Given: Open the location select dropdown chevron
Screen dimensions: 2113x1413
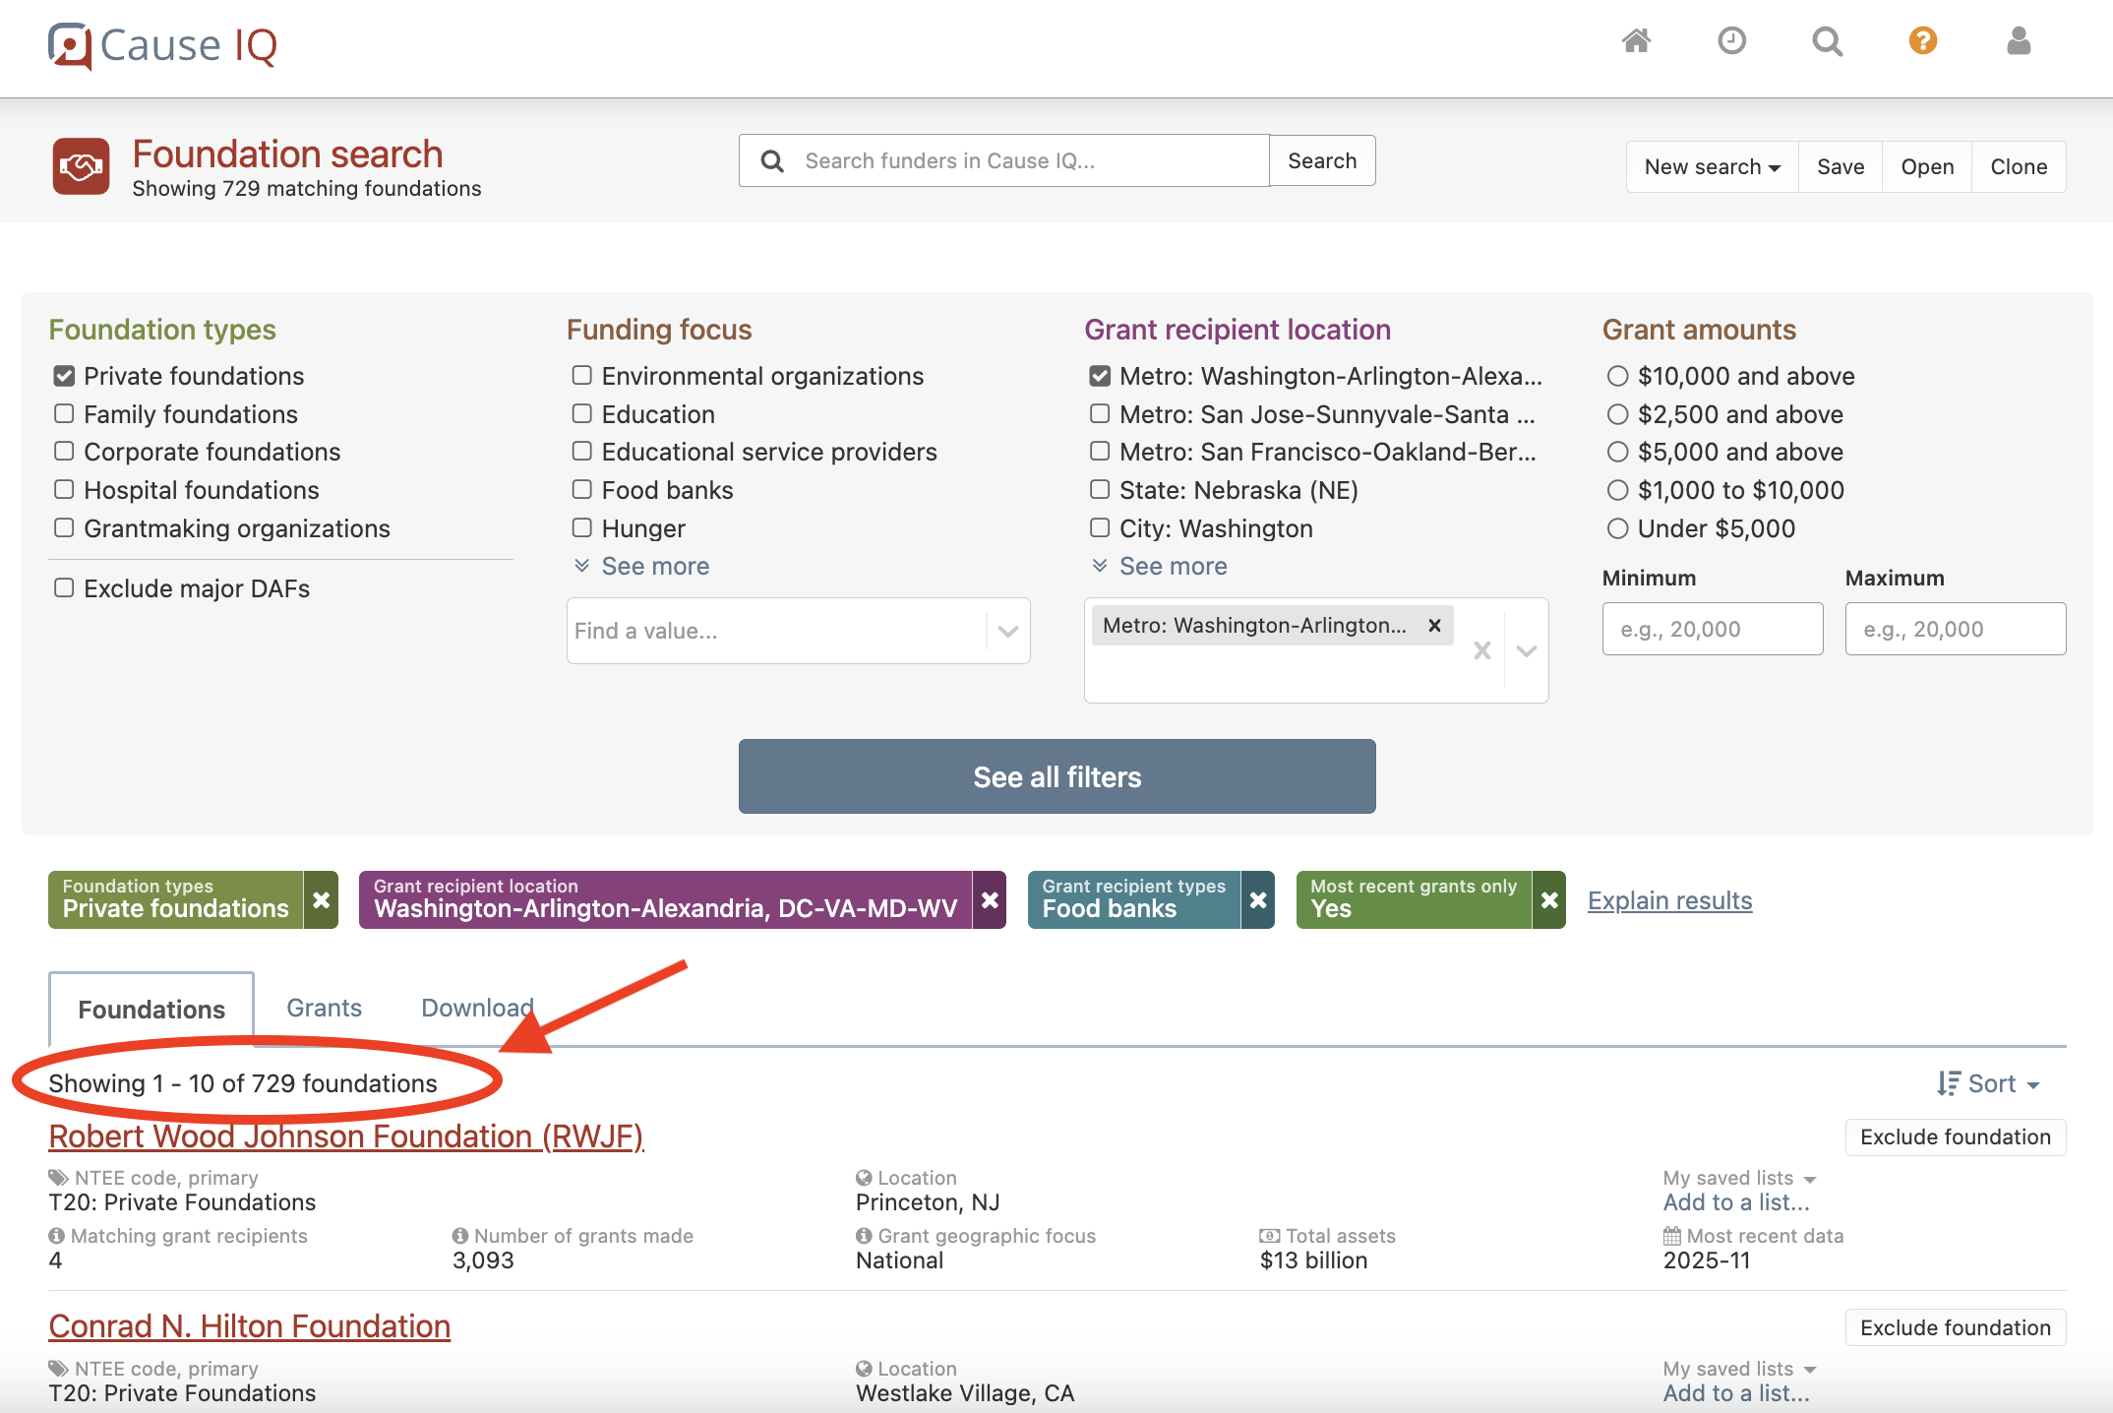Looking at the screenshot, I should click(1527, 650).
